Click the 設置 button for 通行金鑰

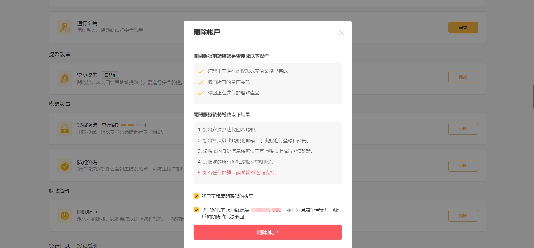click(463, 27)
